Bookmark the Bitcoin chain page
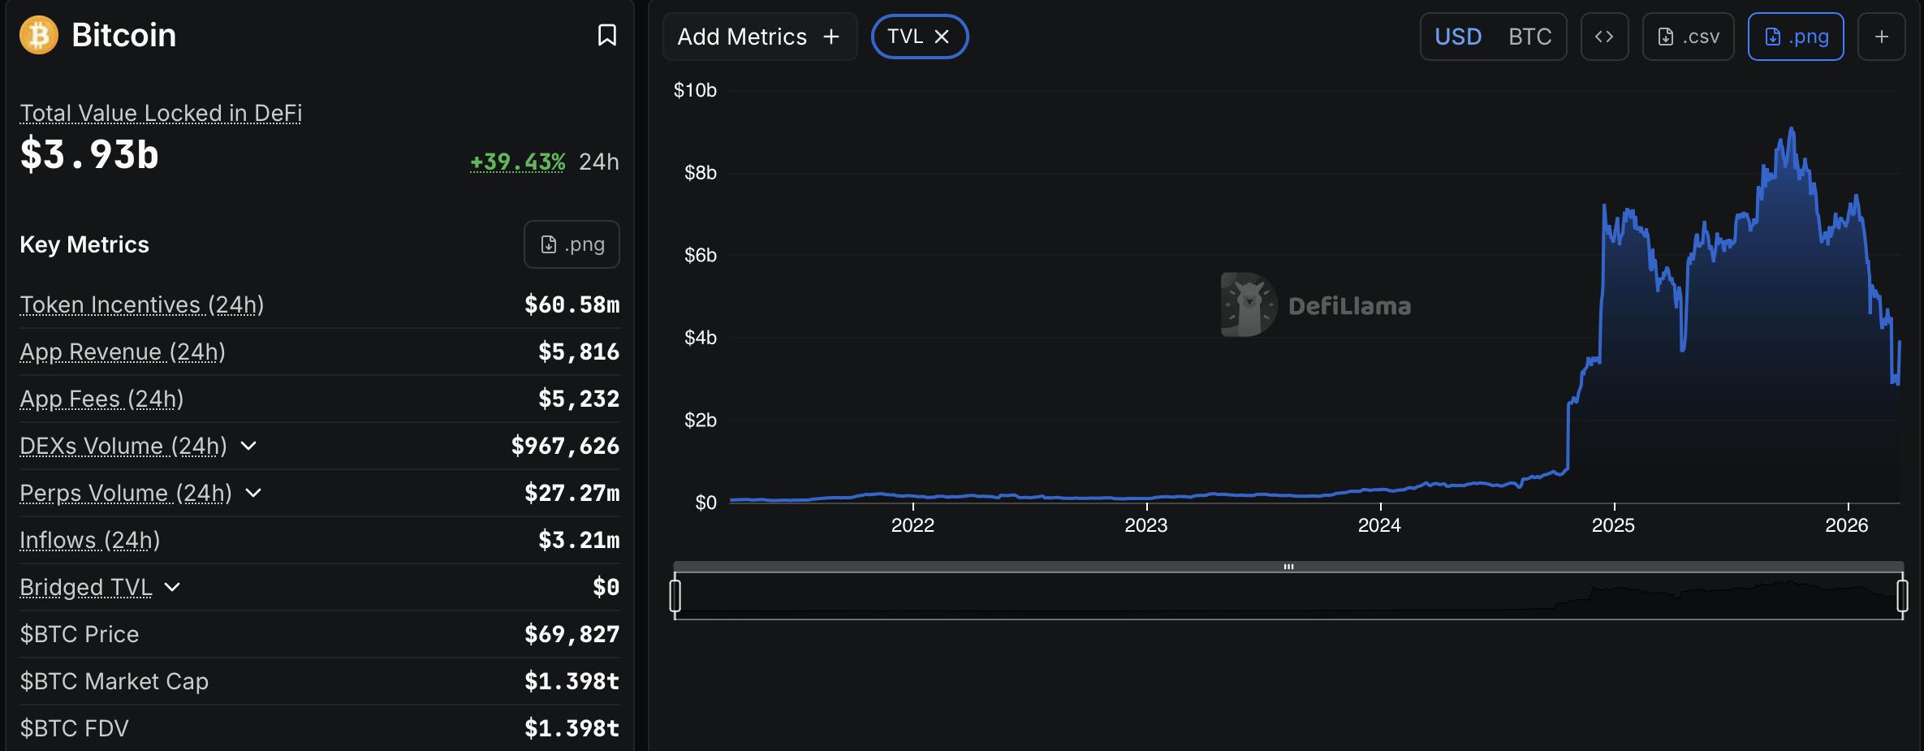 pyautogui.click(x=606, y=36)
